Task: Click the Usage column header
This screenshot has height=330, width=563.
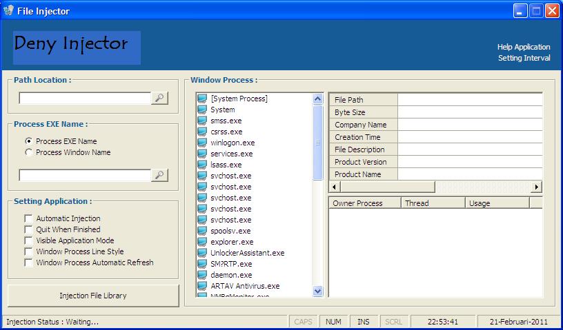Action: tap(497, 203)
